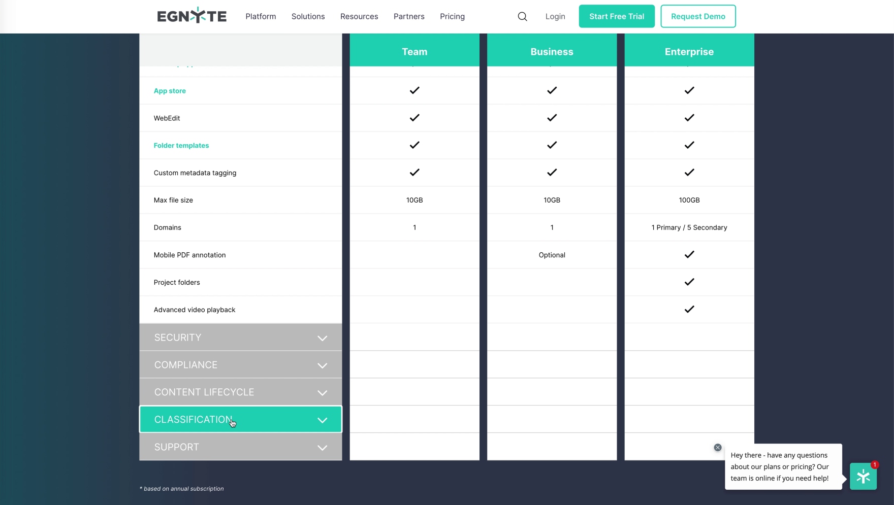Image resolution: width=894 pixels, height=505 pixels.
Task: Dismiss the chat help popup
Action: tap(717, 448)
